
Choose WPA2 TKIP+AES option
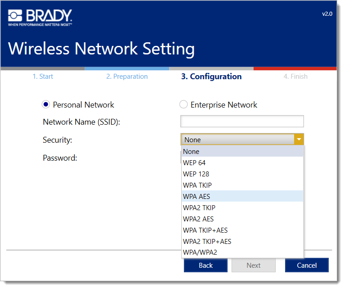242,241
